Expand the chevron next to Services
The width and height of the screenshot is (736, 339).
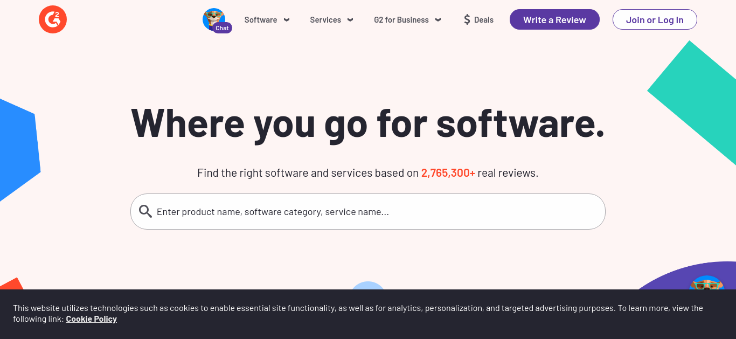pos(350,20)
